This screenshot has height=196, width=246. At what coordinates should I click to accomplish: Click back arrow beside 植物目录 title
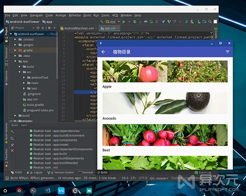click(103, 52)
